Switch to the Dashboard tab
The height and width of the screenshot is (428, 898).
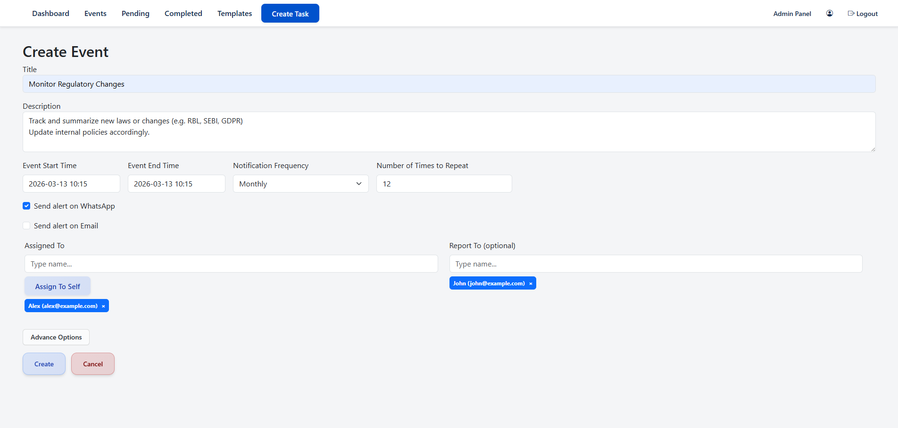pyautogui.click(x=50, y=13)
